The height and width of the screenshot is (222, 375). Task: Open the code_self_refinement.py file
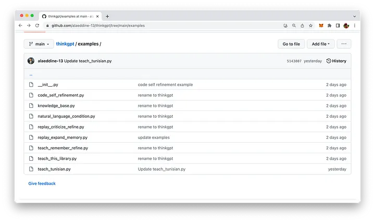pyautogui.click(x=61, y=95)
